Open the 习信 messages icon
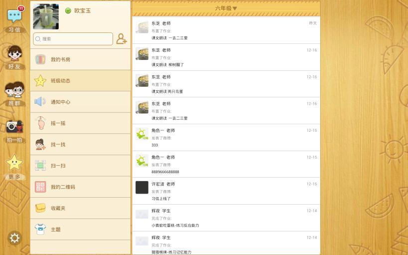Screen dimensions: 408x255 tap(14, 19)
